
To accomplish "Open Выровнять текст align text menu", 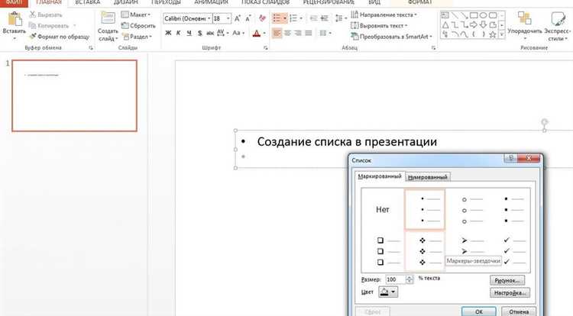I will pyautogui.click(x=379, y=25).
